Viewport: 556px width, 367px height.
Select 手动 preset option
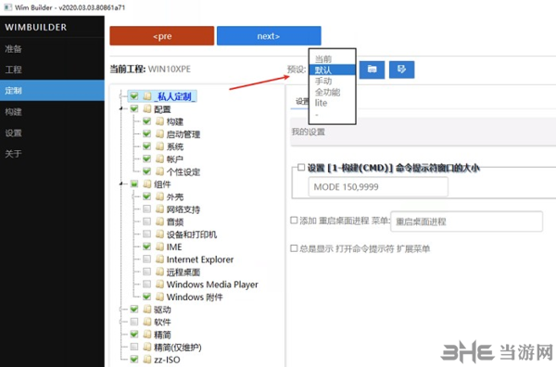332,81
